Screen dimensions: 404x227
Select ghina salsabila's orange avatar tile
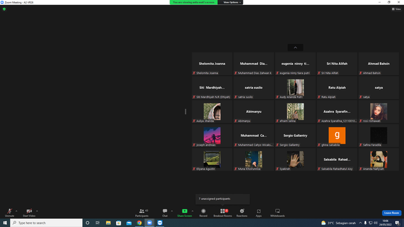click(337, 136)
